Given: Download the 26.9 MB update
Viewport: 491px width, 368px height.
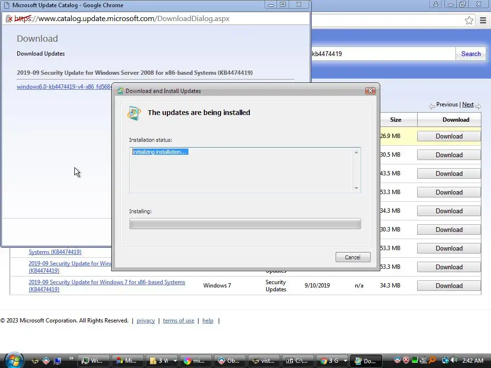Looking at the screenshot, I should click(x=449, y=136).
